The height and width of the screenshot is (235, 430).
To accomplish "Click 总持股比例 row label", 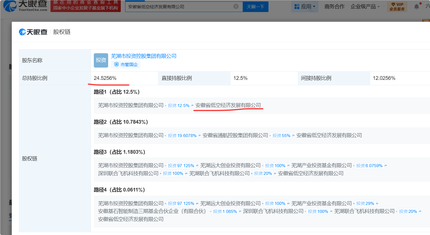I will coord(35,78).
